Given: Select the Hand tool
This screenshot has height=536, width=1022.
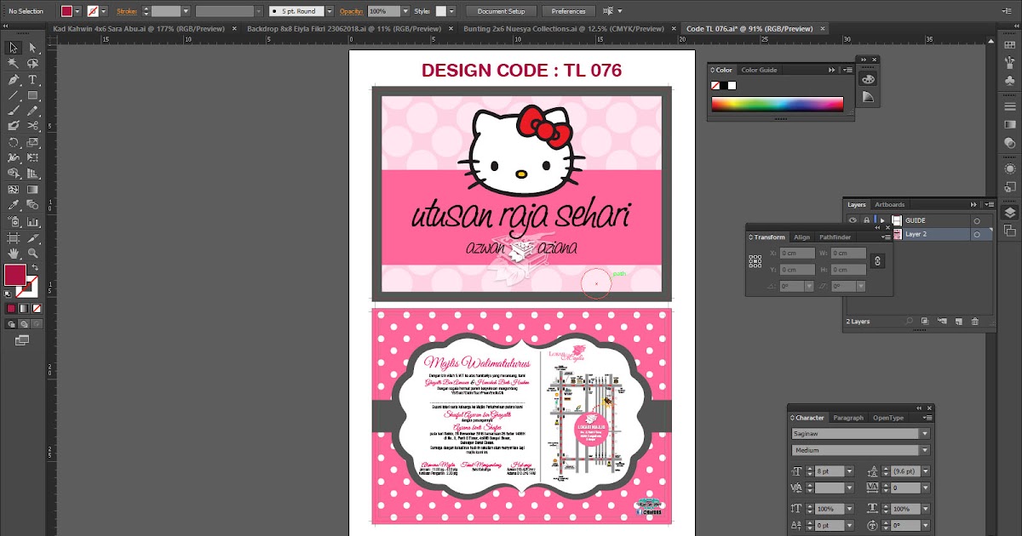Looking at the screenshot, I should pos(14,253).
